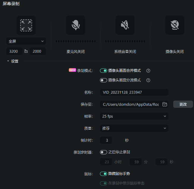Click the 名称 field VID_20231128_233947
Image resolution: width=194 pixels, height=189 pixels.
[134, 92]
